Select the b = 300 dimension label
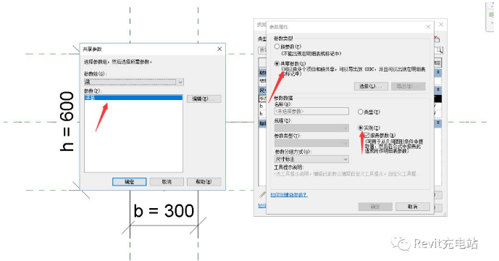The width and height of the screenshot is (499, 261). tap(164, 211)
